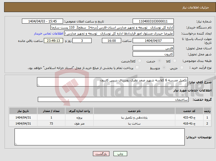Select the کالا radio button
Screen dimensions: 216x161
[x=175, y=61]
